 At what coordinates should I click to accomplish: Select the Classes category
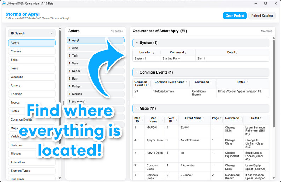tap(32, 51)
